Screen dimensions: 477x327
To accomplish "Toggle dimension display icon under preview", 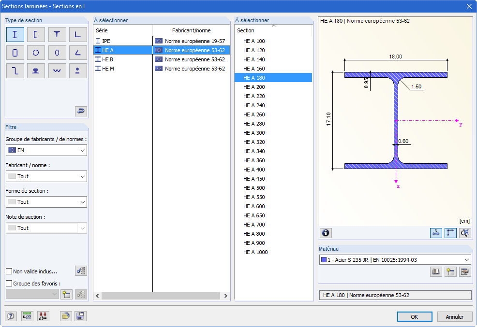I will point(436,233).
